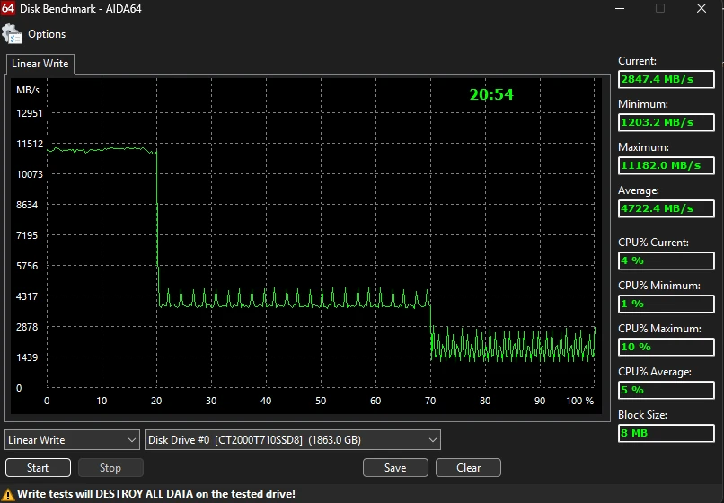Clear the benchmark graph

(468, 468)
